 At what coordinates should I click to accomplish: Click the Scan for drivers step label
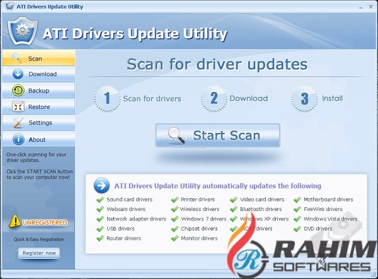click(x=152, y=98)
